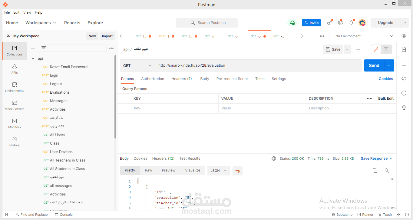
Task: Open the Workspaces dropdown menu
Action: click(x=41, y=23)
